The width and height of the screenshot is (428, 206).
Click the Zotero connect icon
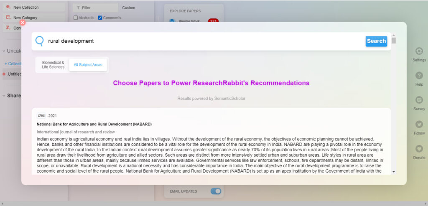click(x=8, y=28)
